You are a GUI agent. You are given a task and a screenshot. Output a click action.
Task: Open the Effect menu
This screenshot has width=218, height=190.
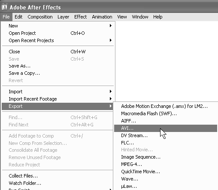(x=80, y=17)
